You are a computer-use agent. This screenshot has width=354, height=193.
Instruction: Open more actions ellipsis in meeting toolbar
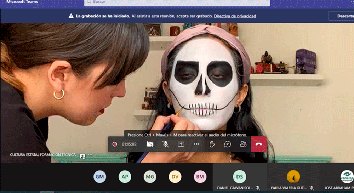click(196, 144)
